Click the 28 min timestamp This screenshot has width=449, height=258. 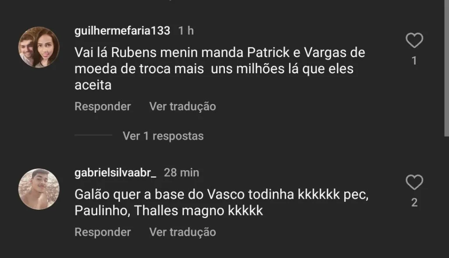click(181, 172)
